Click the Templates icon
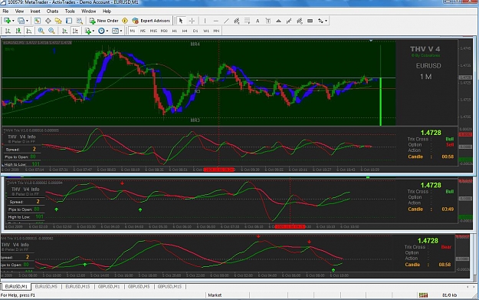 (x=115, y=31)
